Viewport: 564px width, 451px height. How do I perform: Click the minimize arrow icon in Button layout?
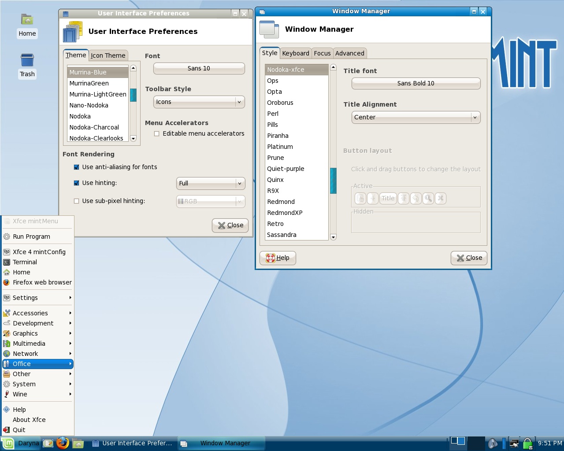click(x=416, y=198)
